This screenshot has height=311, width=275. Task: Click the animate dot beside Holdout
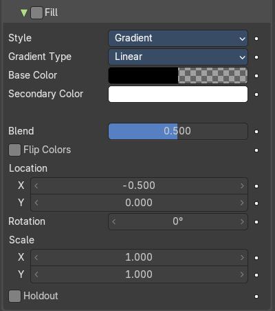[x=256, y=297]
